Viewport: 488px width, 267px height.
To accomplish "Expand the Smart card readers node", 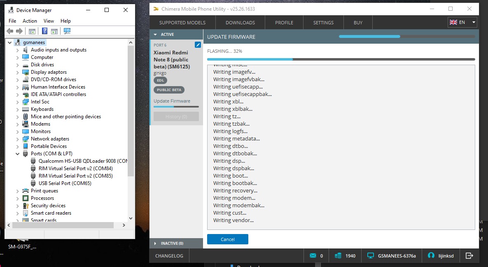I will tap(17, 213).
